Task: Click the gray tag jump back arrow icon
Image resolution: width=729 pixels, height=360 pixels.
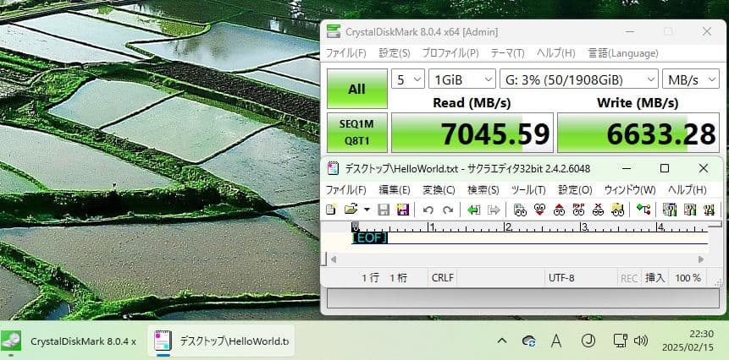Action: pos(494,210)
